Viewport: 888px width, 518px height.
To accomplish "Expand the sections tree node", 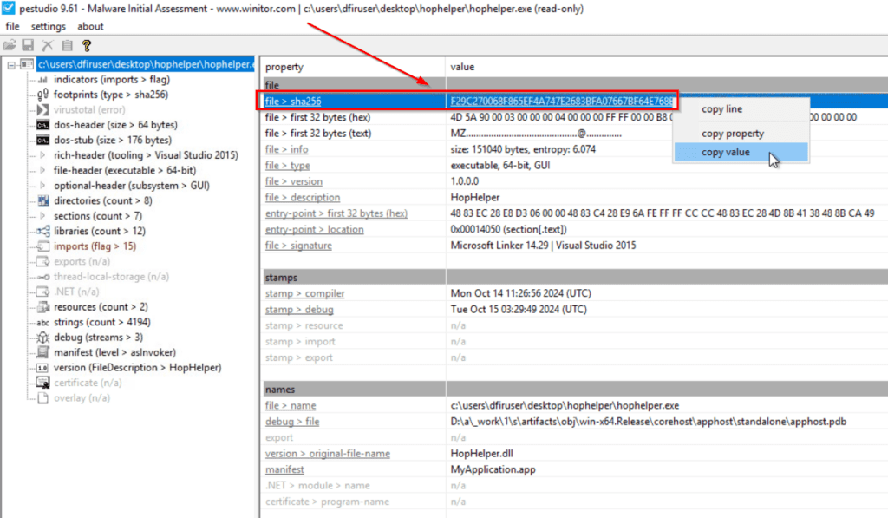I will pyautogui.click(x=42, y=216).
